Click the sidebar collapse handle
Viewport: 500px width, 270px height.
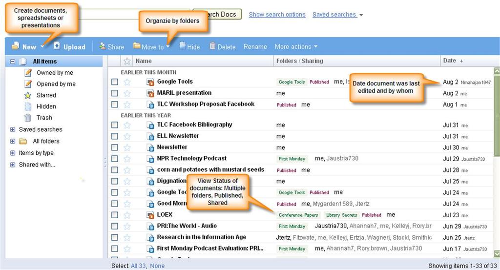point(105,162)
